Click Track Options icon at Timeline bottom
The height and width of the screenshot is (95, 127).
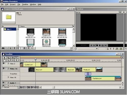tap(22, 87)
